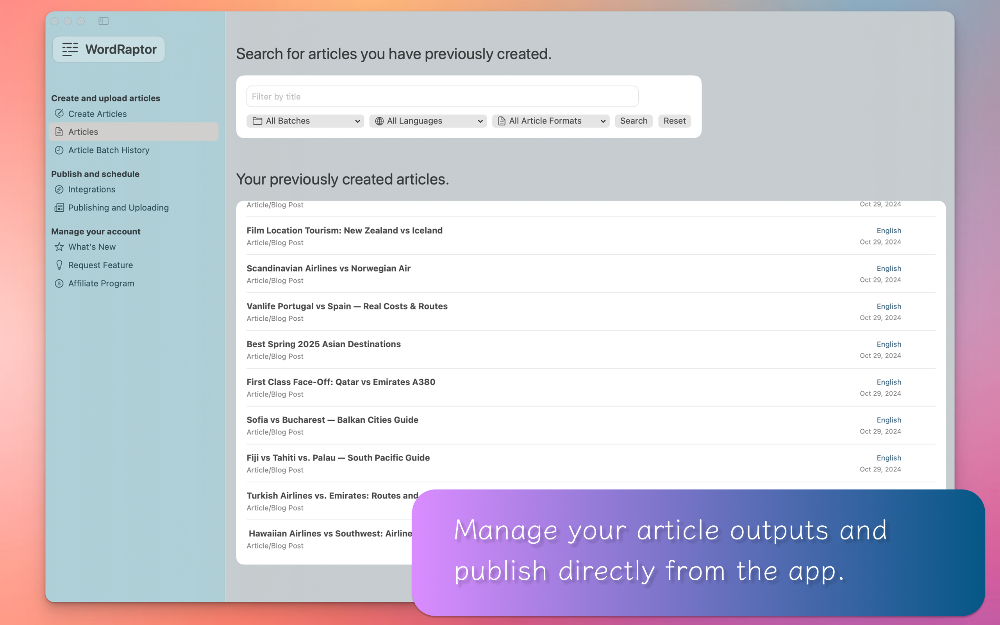This screenshot has height=625, width=1000.
Task: Open Article Batch History
Action: click(109, 150)
